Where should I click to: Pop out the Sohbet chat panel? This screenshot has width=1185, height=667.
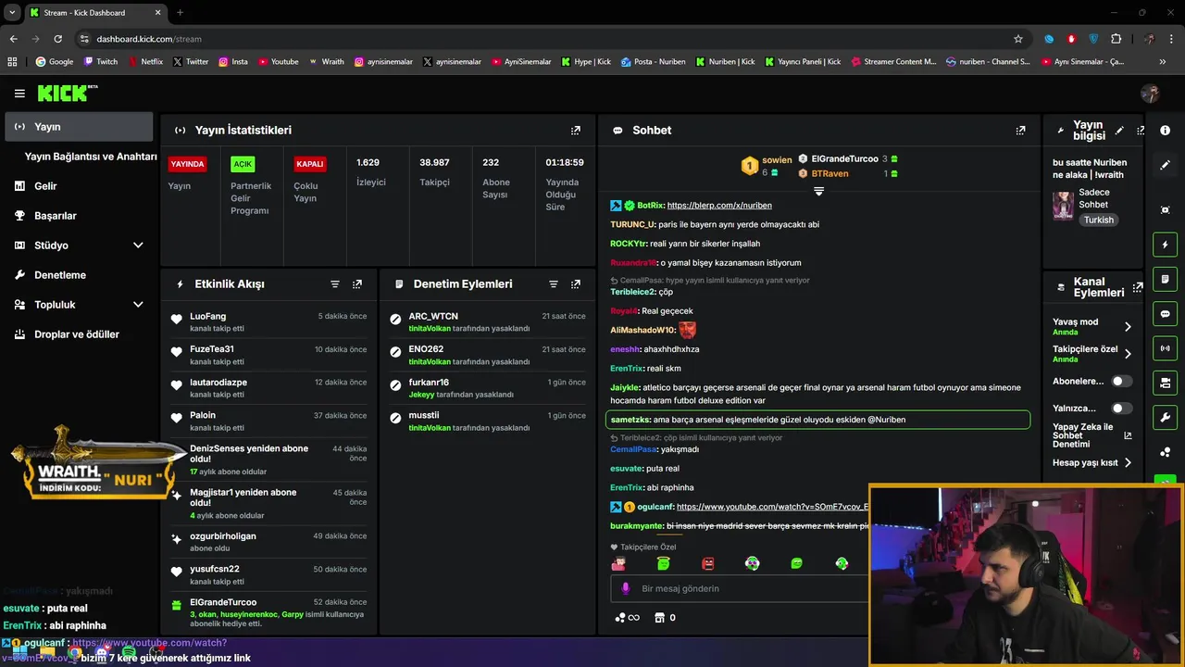[x=1020, y=131]
